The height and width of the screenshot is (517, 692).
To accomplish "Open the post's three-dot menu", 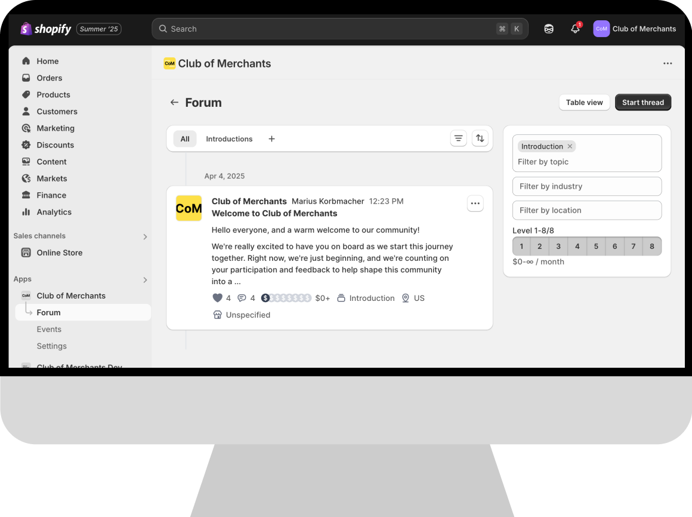I will click(475, 204).
